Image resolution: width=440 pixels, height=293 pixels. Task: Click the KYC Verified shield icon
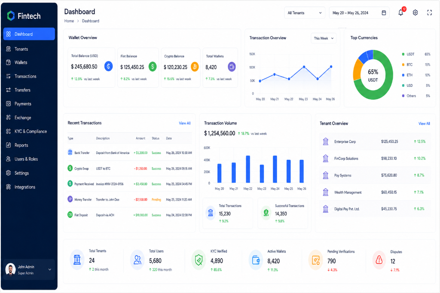pos(199,260)
